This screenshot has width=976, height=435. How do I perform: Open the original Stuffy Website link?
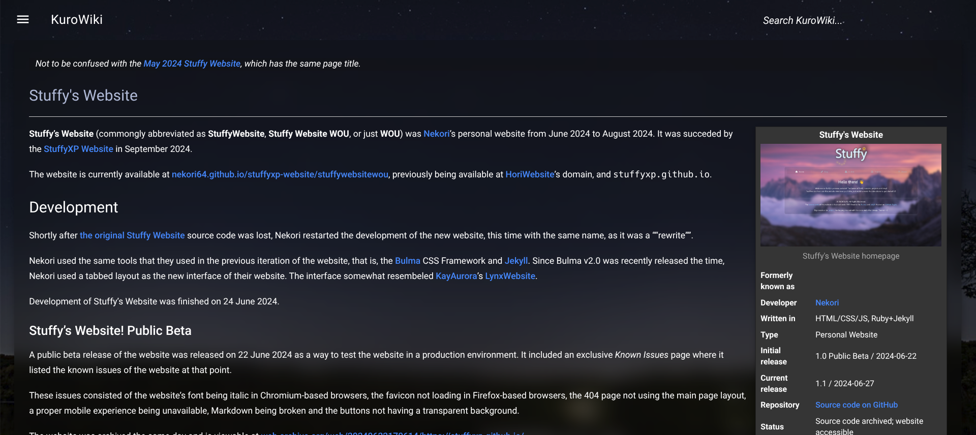point(132,235)
